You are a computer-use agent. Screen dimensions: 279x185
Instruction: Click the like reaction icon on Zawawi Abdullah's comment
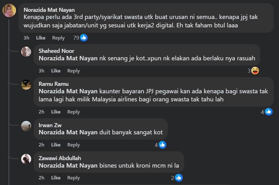click(x=179, y=178)
